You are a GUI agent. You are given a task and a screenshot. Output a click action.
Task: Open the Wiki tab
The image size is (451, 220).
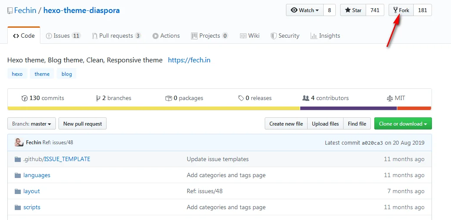[x=250, y=36]
